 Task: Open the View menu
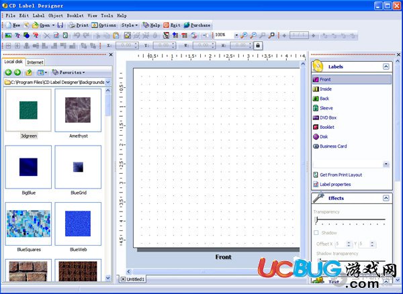coord(92,15)
